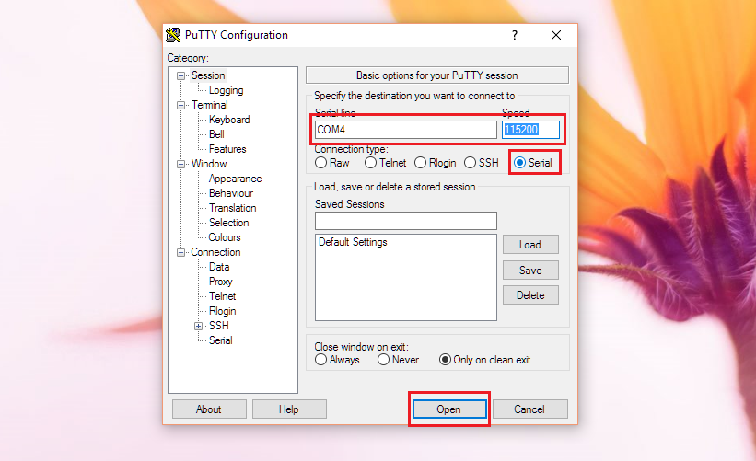Viewport: 756px width, 461px height.
Task: Collapse the Terminal tree node
Action: pyautogui.click(x=180, y=105)
